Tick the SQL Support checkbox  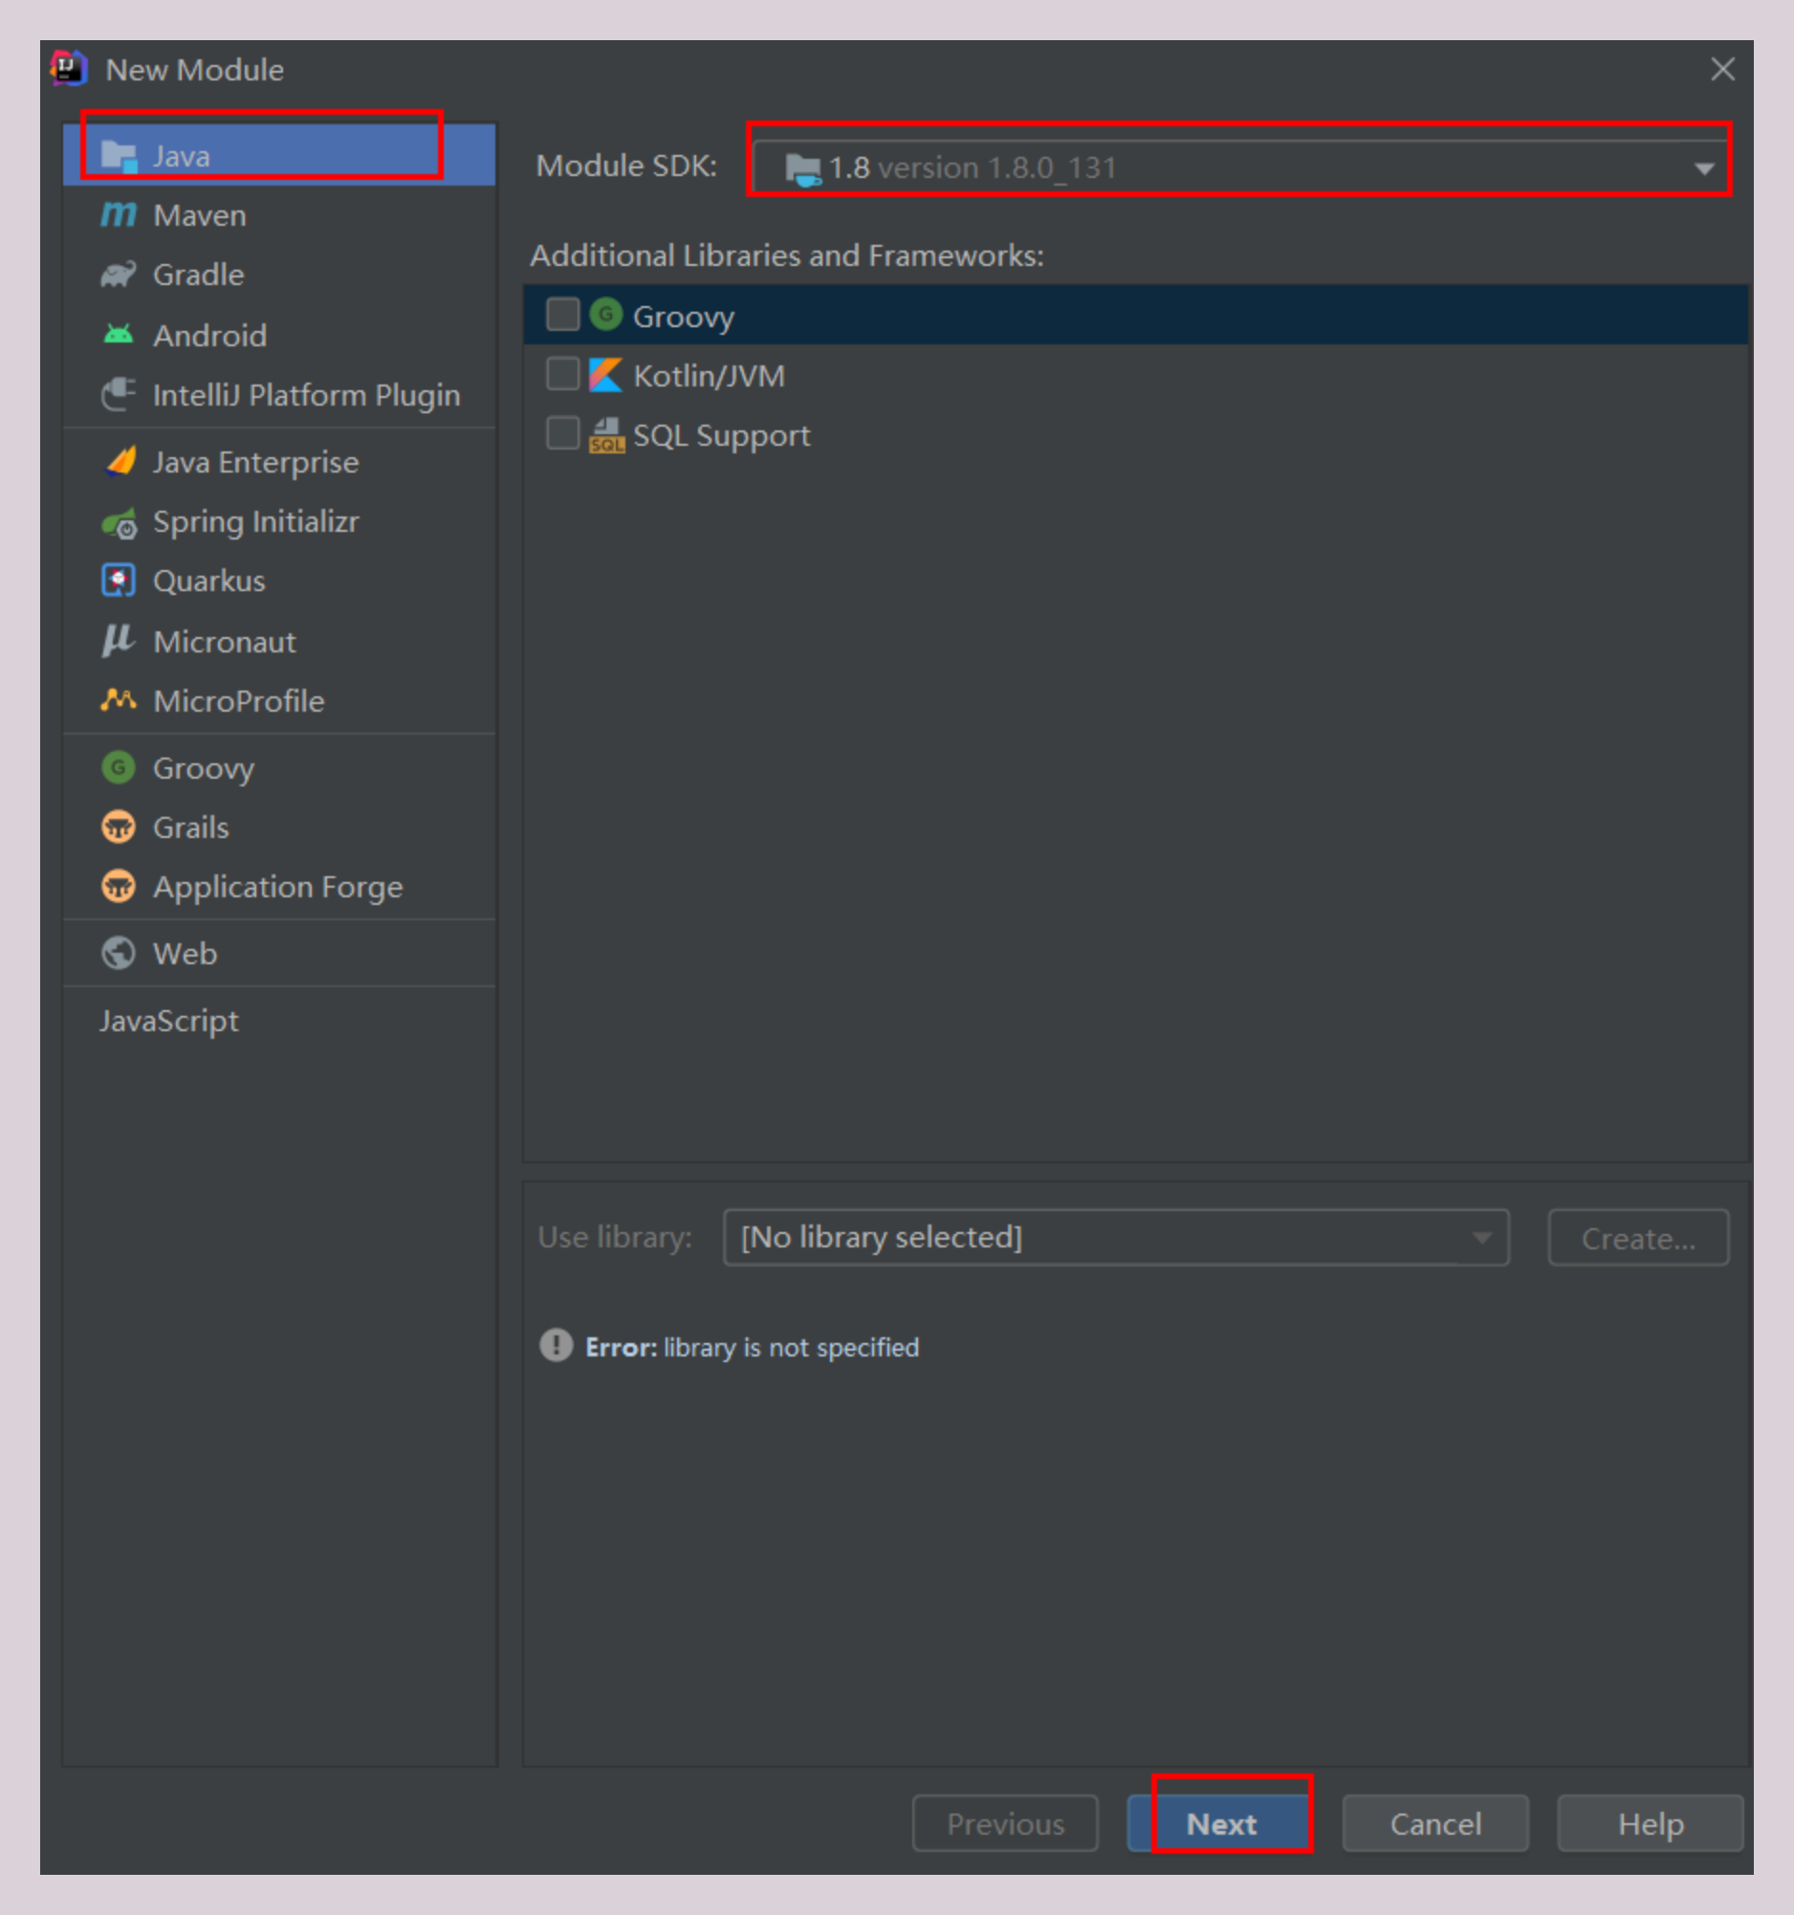pos(562,434)
